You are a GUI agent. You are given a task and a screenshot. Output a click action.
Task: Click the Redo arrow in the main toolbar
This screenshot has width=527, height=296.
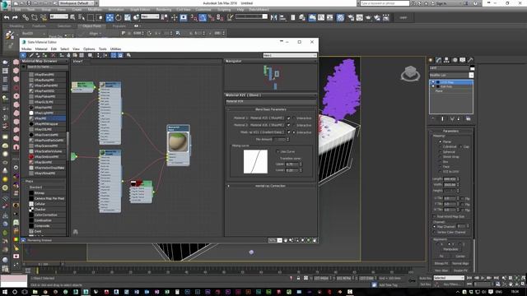[x=15, y=17]
